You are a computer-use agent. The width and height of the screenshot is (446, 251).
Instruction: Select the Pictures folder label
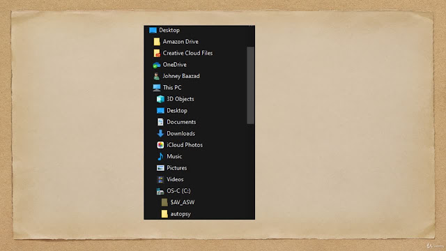[x=176, y=168]
